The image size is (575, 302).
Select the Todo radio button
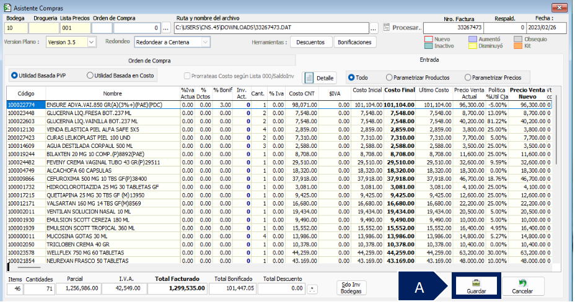[x=351, y=77]
